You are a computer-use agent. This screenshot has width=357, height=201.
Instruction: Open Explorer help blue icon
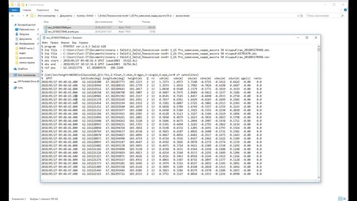coord(345,10)
